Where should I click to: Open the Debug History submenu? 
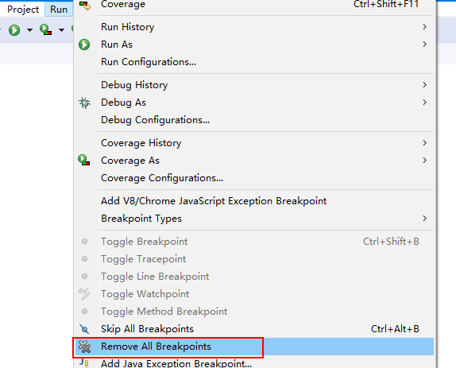(x=254, y=85)
